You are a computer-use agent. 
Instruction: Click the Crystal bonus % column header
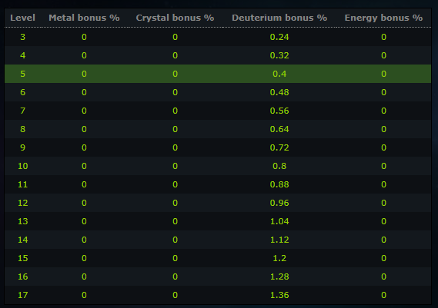point(176,18)
